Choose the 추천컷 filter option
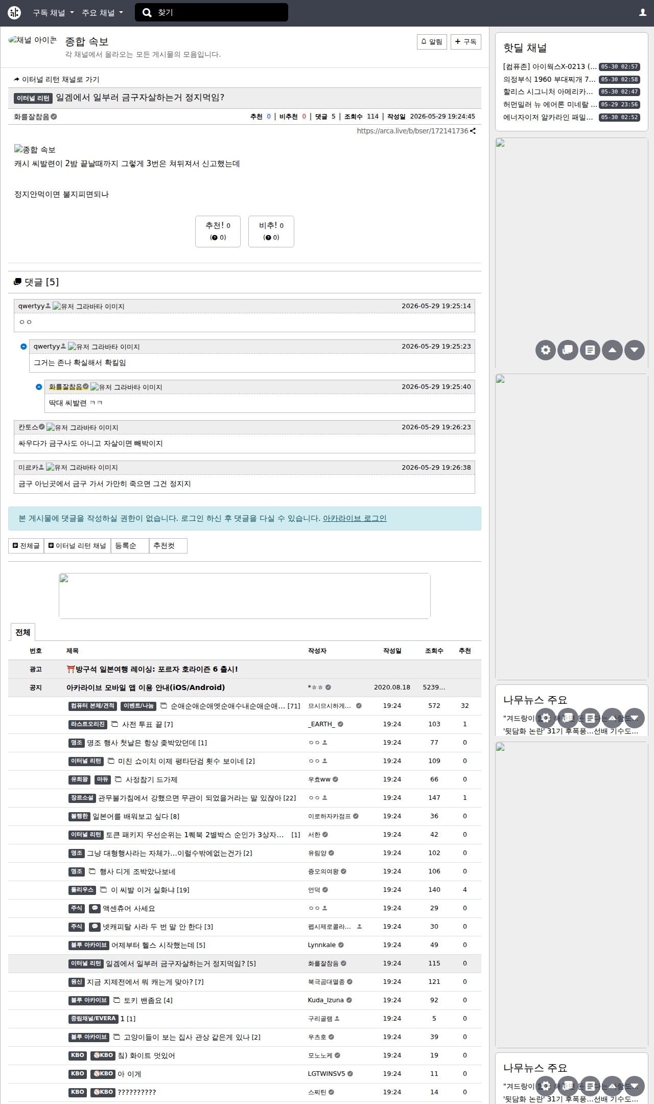This screenshot has height=1104, width=654. tap(168, 546)
